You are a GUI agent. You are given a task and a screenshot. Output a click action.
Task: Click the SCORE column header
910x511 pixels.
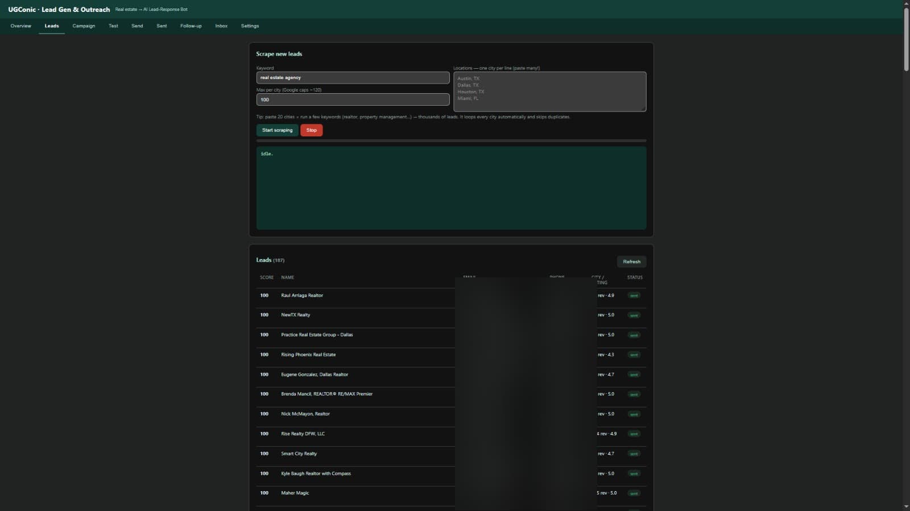pos(267,277)
